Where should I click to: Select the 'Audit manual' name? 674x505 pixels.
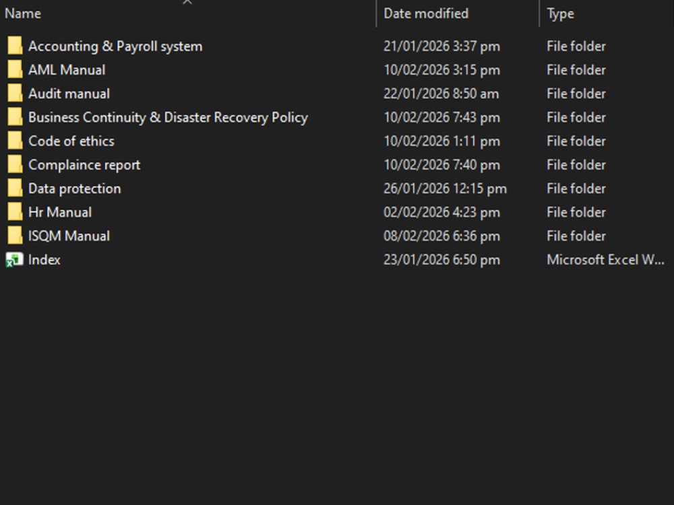[x=69, y=94]
